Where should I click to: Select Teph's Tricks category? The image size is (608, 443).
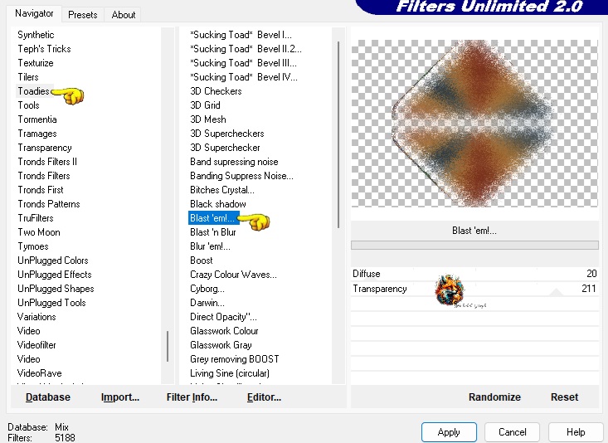pyautogui.click(x=44, y=49)
